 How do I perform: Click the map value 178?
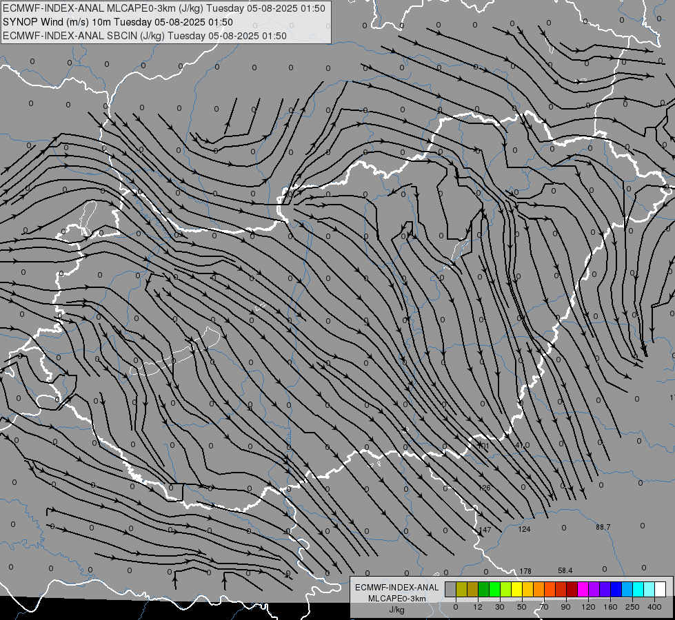[x=525, y=571]
